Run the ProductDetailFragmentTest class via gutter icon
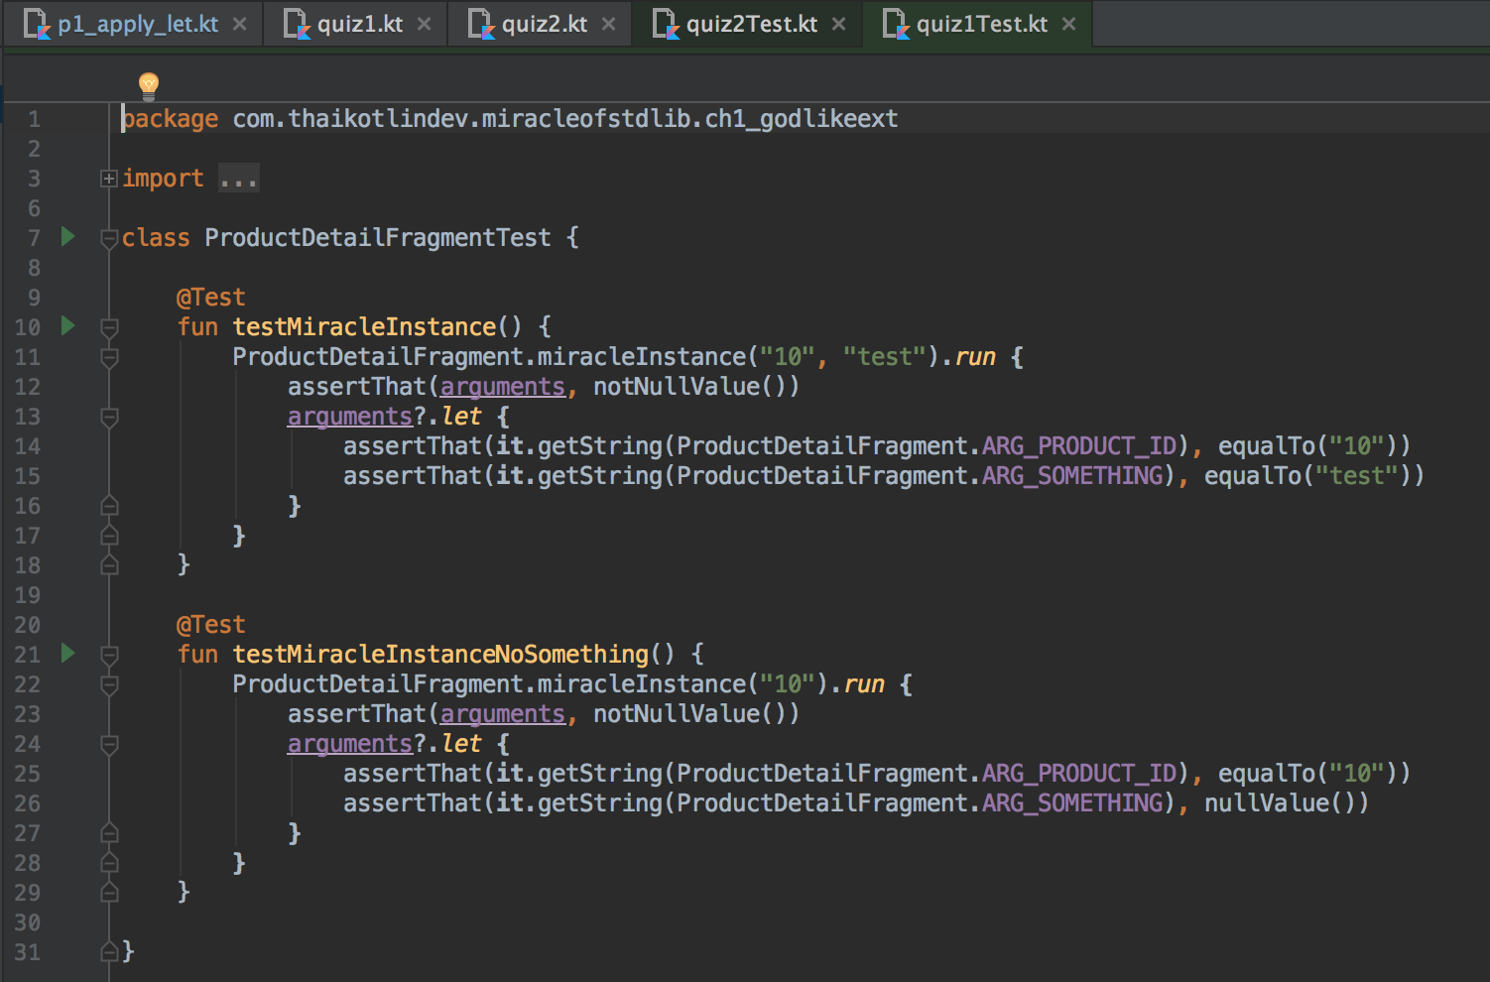The image size is (1490, 982). click(66, 237)
